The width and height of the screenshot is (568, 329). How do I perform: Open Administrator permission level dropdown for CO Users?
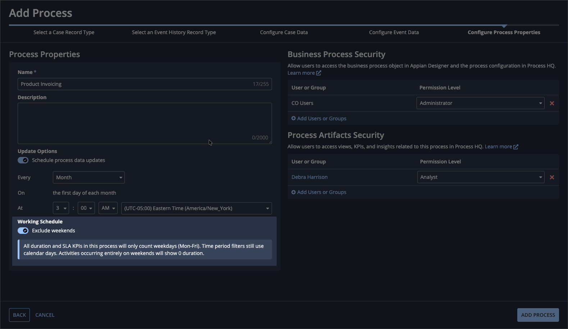[x=481, y=103]
